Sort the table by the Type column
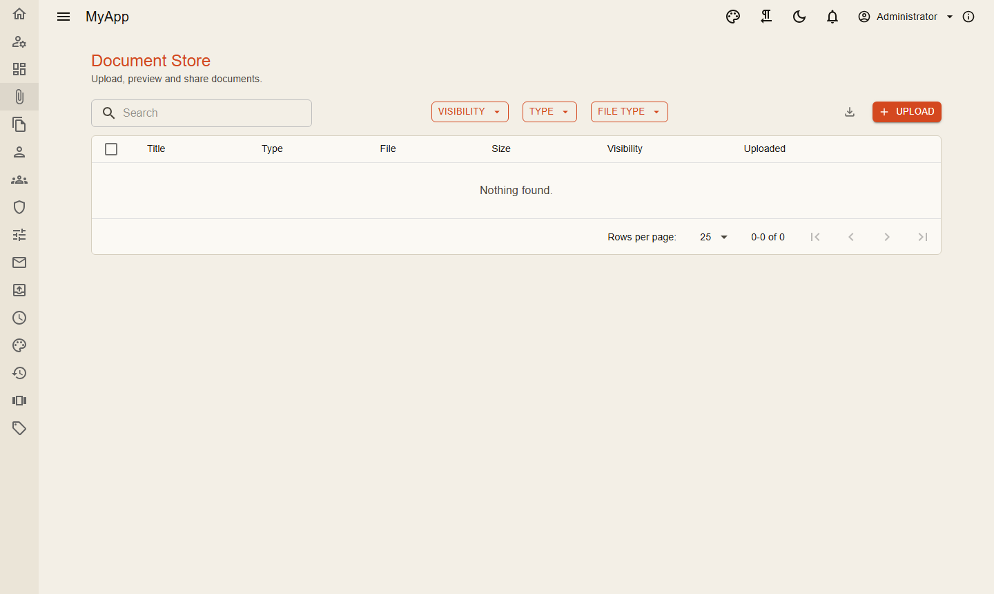The height and width of the screenshot is (594, 994). [272, 148]
